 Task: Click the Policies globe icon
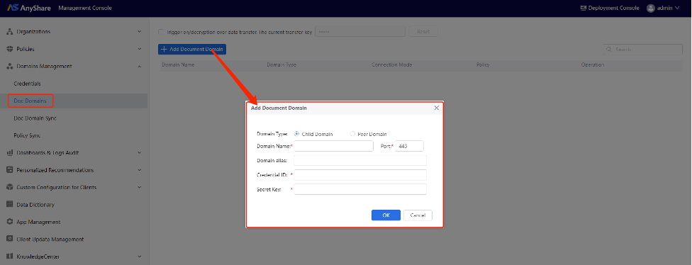pos(10,49)
